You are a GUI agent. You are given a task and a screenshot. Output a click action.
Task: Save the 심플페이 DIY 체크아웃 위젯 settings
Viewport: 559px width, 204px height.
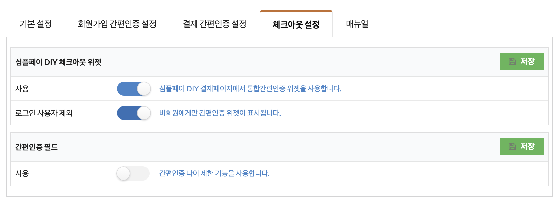[x=522, y=61]
